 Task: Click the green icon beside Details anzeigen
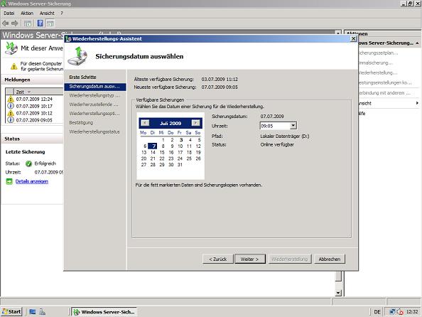tap(9, 181)
